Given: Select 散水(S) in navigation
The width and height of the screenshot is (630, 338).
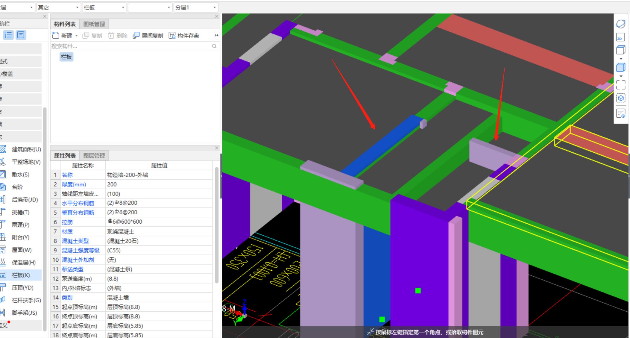Looking at the screenshot, I should point(21,174).
